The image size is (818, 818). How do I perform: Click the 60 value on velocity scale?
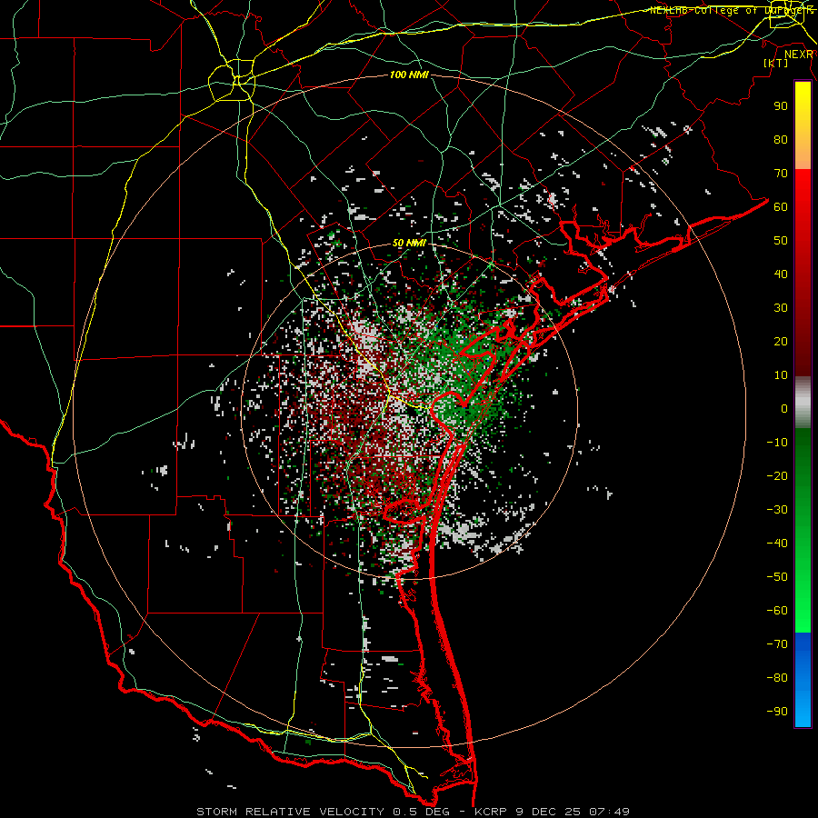tap(781, 206)
